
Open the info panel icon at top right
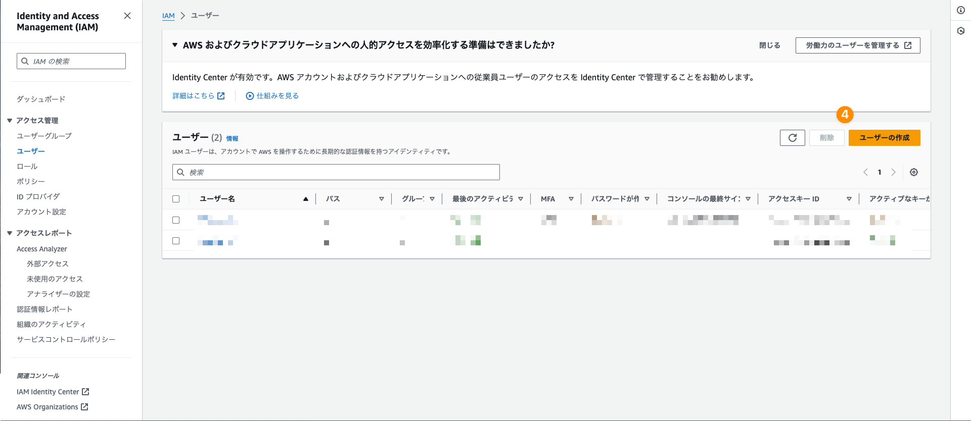coord(961,10)
